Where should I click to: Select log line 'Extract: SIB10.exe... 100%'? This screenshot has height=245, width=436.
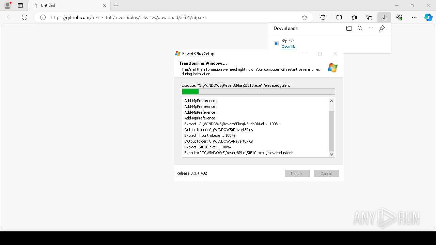[x=207, y=147]
